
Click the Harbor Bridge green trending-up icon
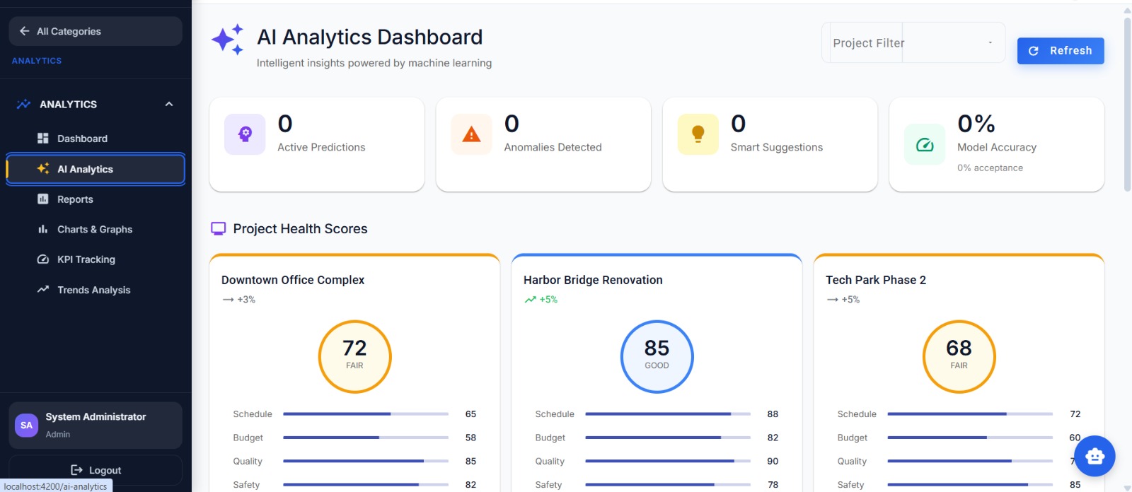pyautogui.click(x=530, y=300)
